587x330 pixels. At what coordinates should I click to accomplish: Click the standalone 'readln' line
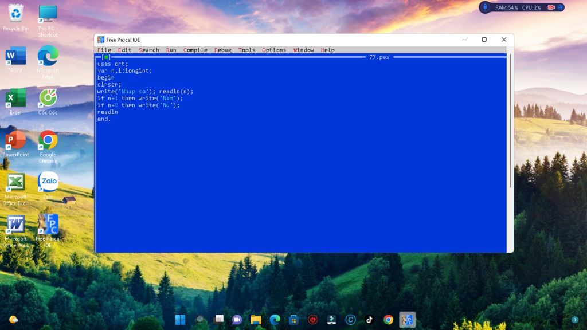[107, 112]
